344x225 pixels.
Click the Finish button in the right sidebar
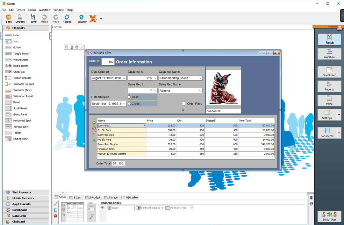pos(329,39)
